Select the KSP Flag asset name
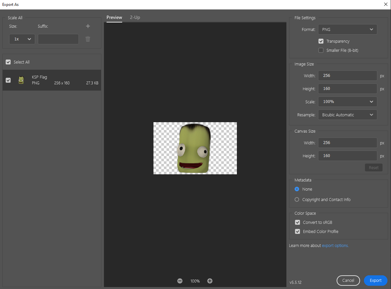The width and height of the screenshot is (391, 289). (39, 77)
